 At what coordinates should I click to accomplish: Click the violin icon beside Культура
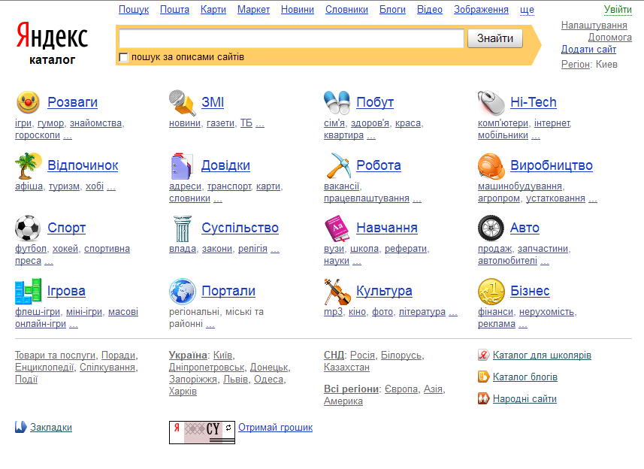(x=337, y=292)
